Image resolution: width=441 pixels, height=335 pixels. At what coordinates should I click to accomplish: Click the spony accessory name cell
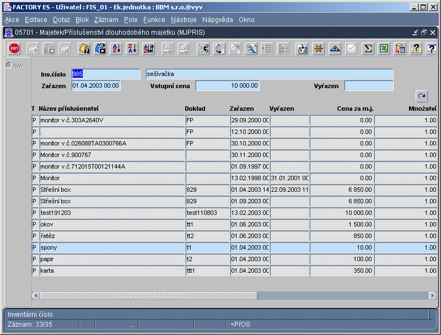(112, 247)
